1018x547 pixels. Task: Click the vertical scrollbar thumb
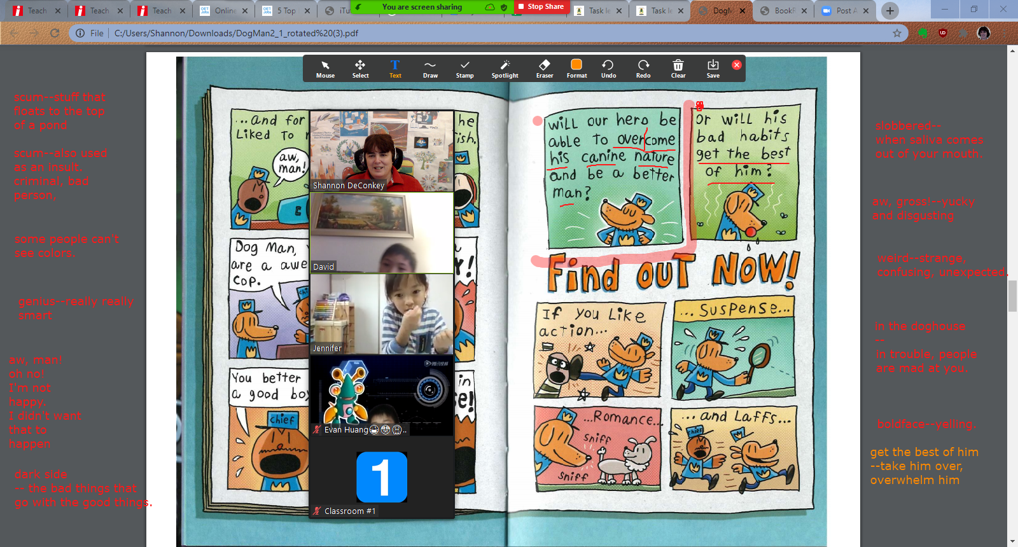click(1012, 296)
